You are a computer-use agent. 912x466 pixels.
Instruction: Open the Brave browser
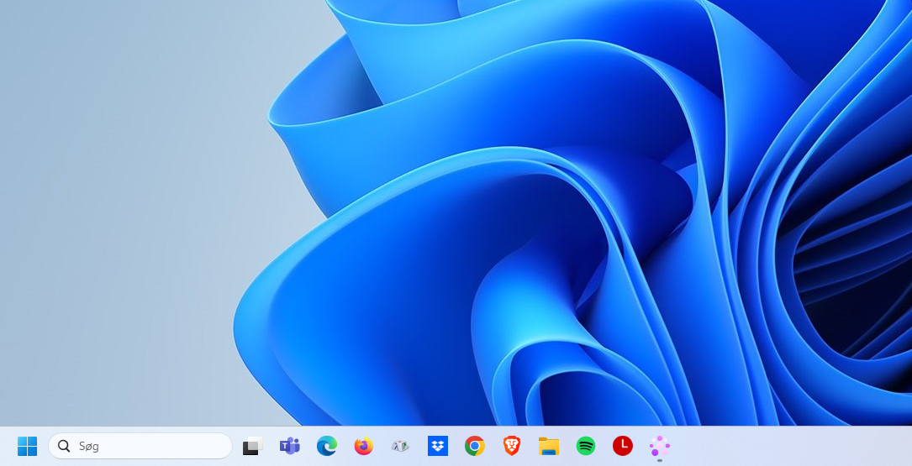point(512,446)
